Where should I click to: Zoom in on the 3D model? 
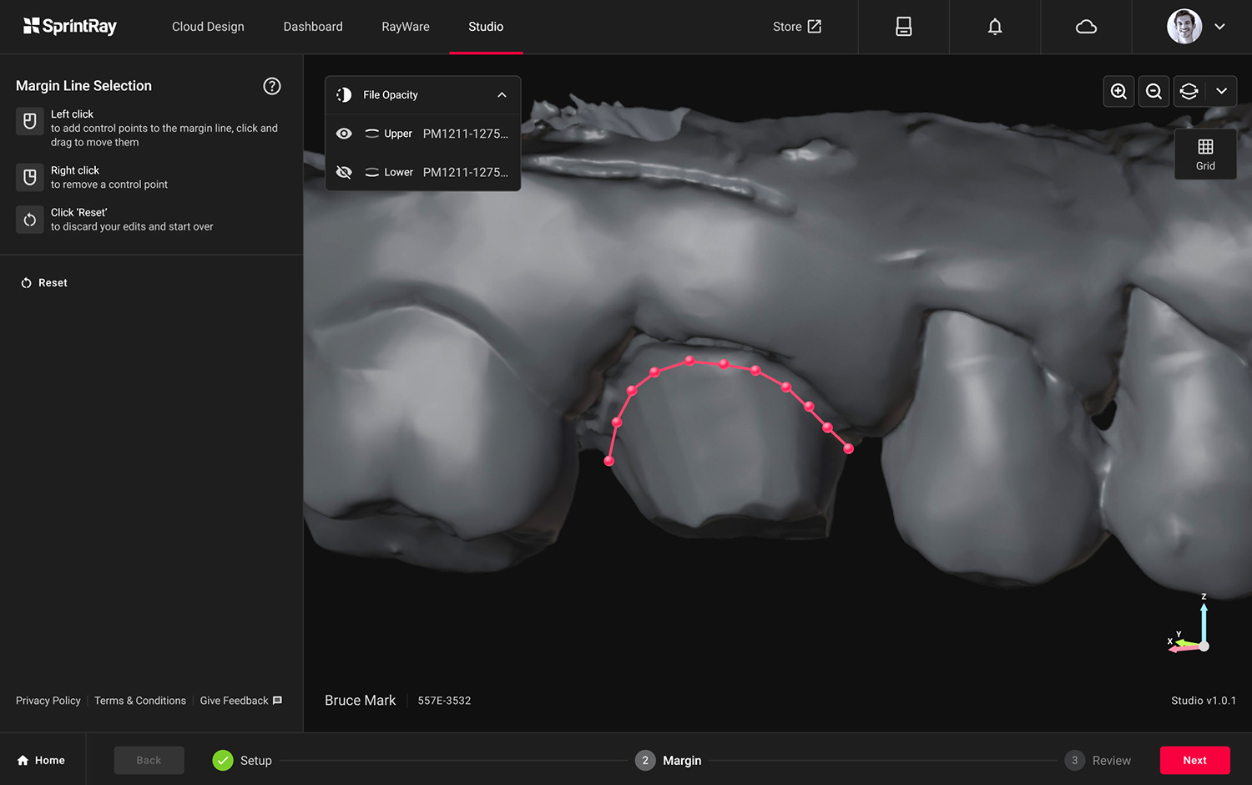coord(1118,91)
